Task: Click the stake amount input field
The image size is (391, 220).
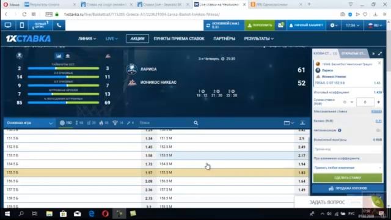Action: click(365, 102)
